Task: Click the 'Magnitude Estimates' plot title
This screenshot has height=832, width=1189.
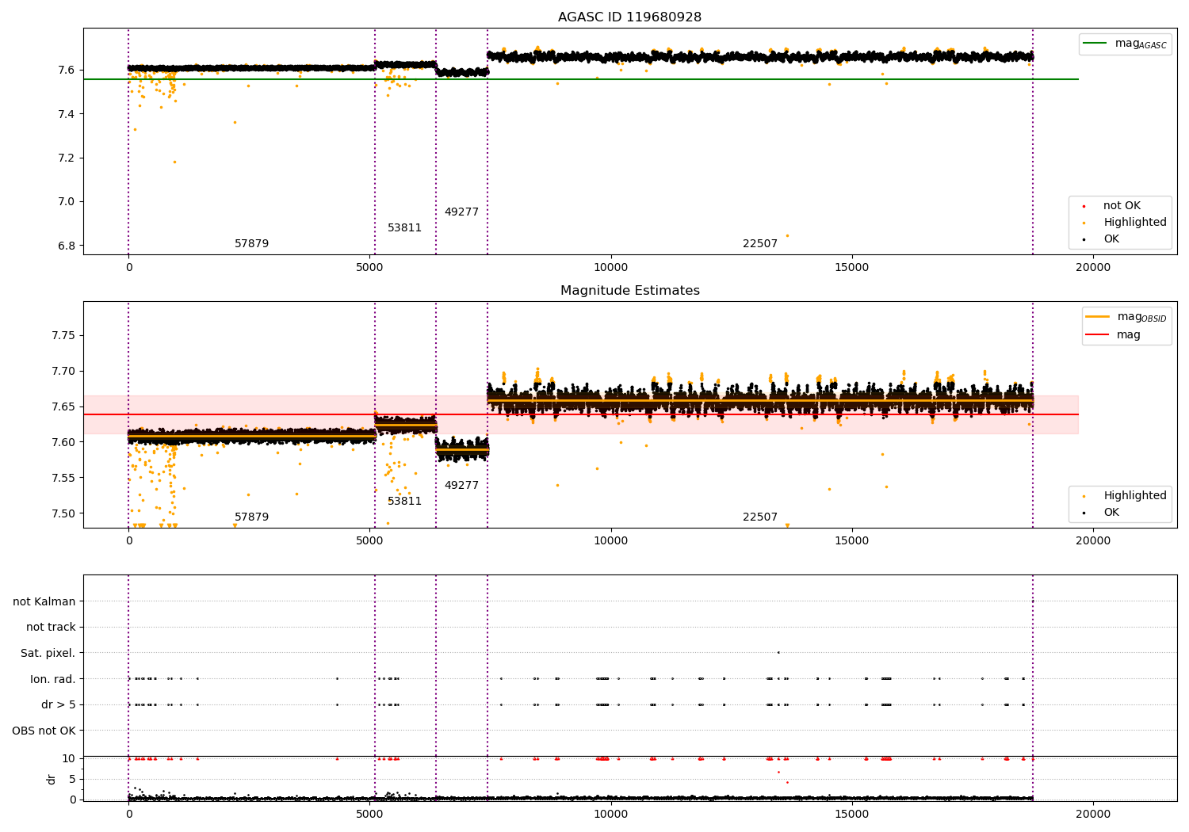Action: [x=629, y=291]
